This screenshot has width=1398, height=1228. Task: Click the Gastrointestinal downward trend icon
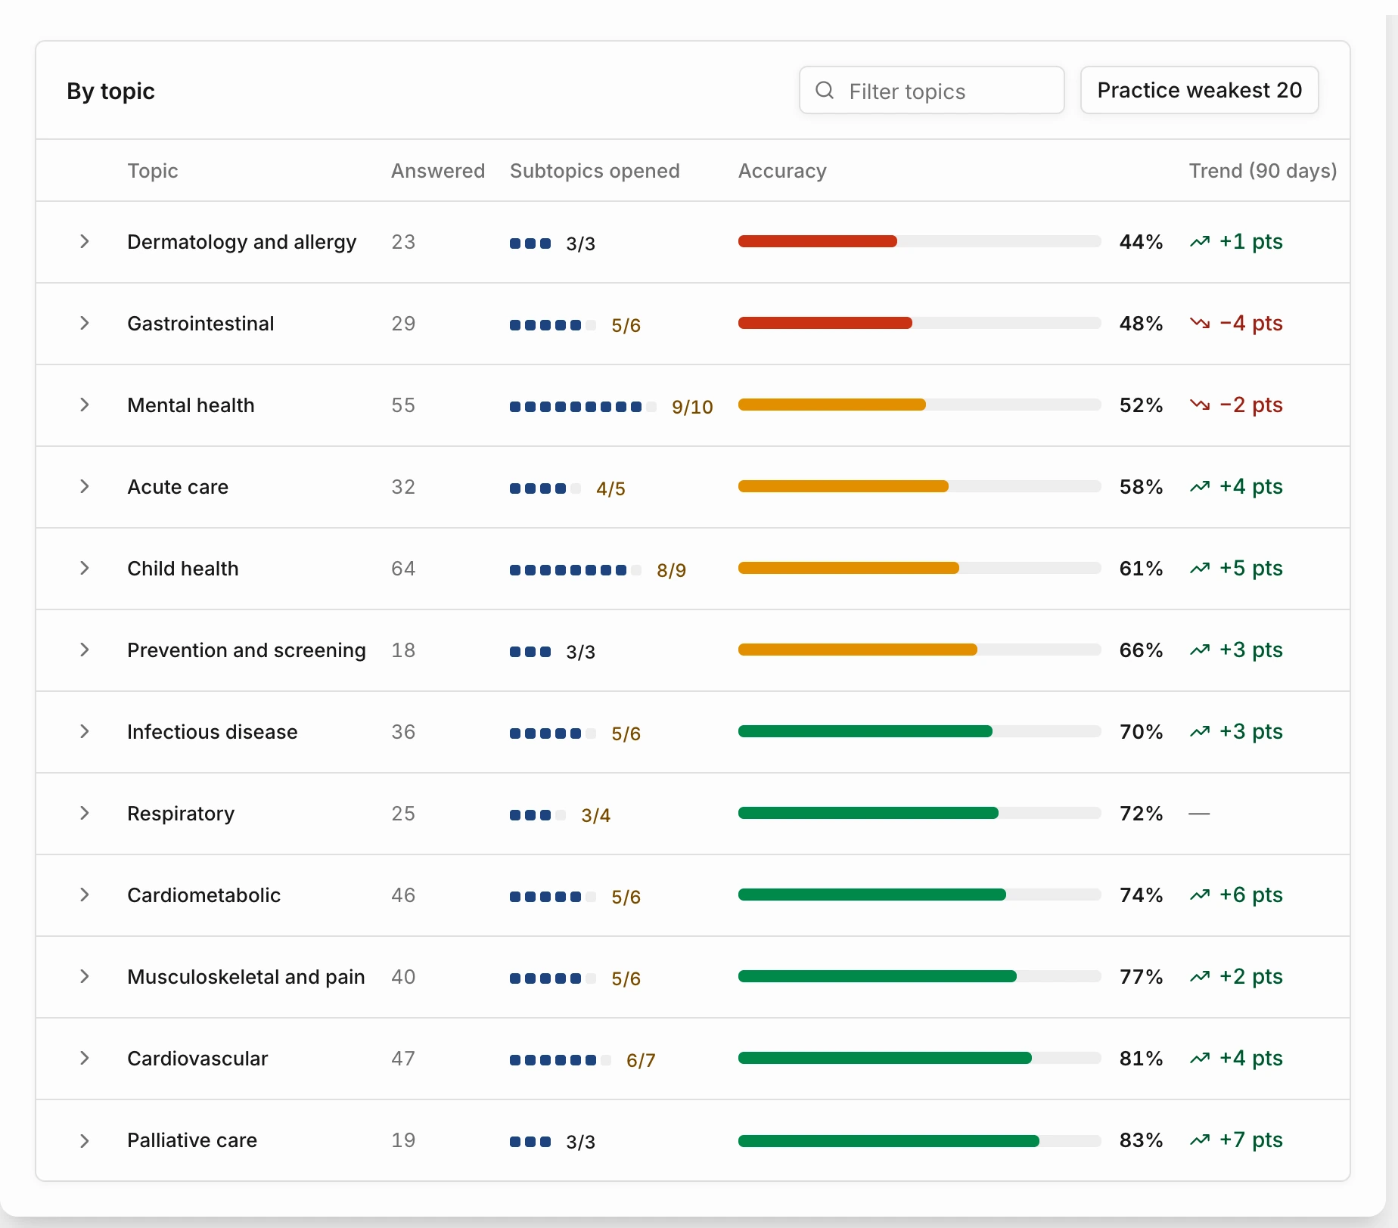pos(1200,324)
